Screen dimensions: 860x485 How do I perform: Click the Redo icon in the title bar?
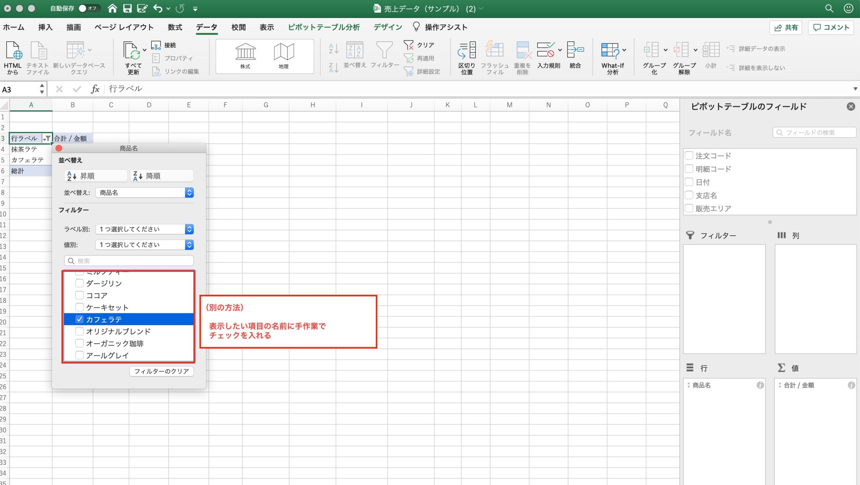(180, 8)
